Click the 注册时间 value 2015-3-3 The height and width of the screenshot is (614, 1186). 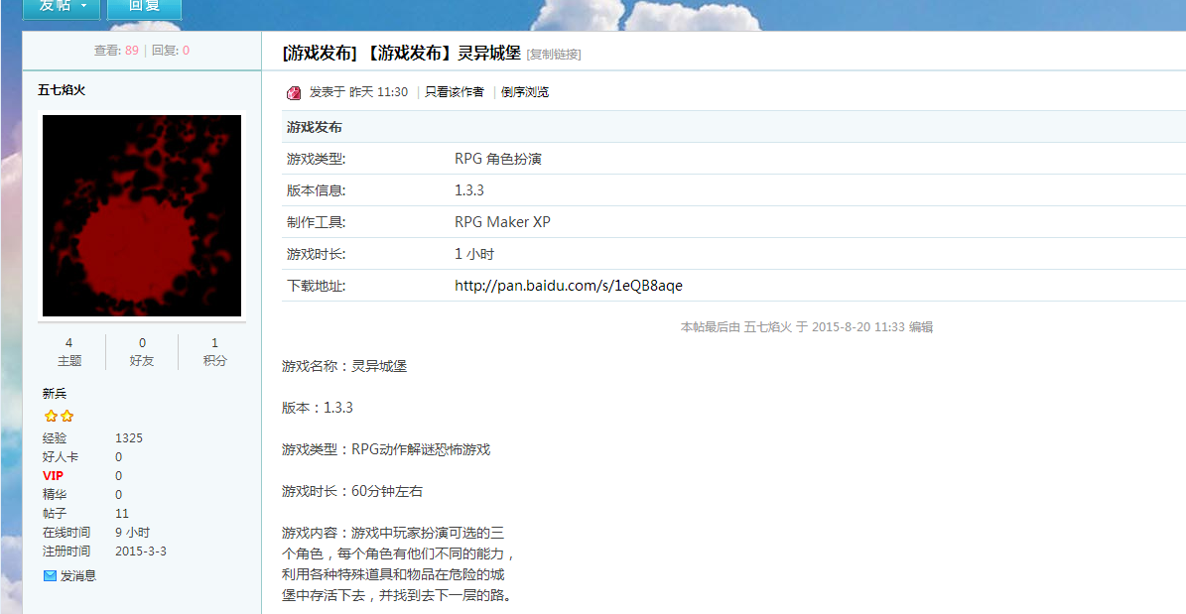click(141, 552)
